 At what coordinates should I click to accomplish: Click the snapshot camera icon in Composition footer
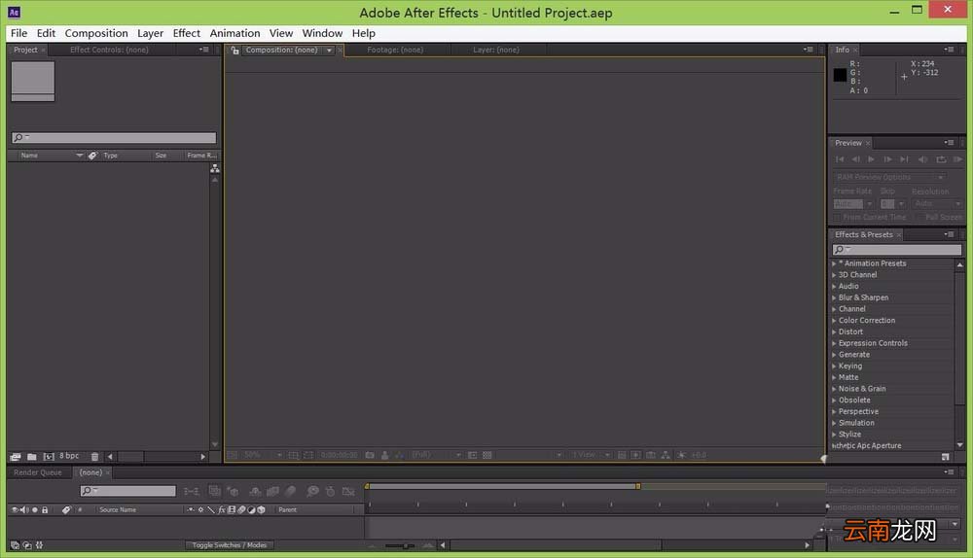[x=370, y=455]
